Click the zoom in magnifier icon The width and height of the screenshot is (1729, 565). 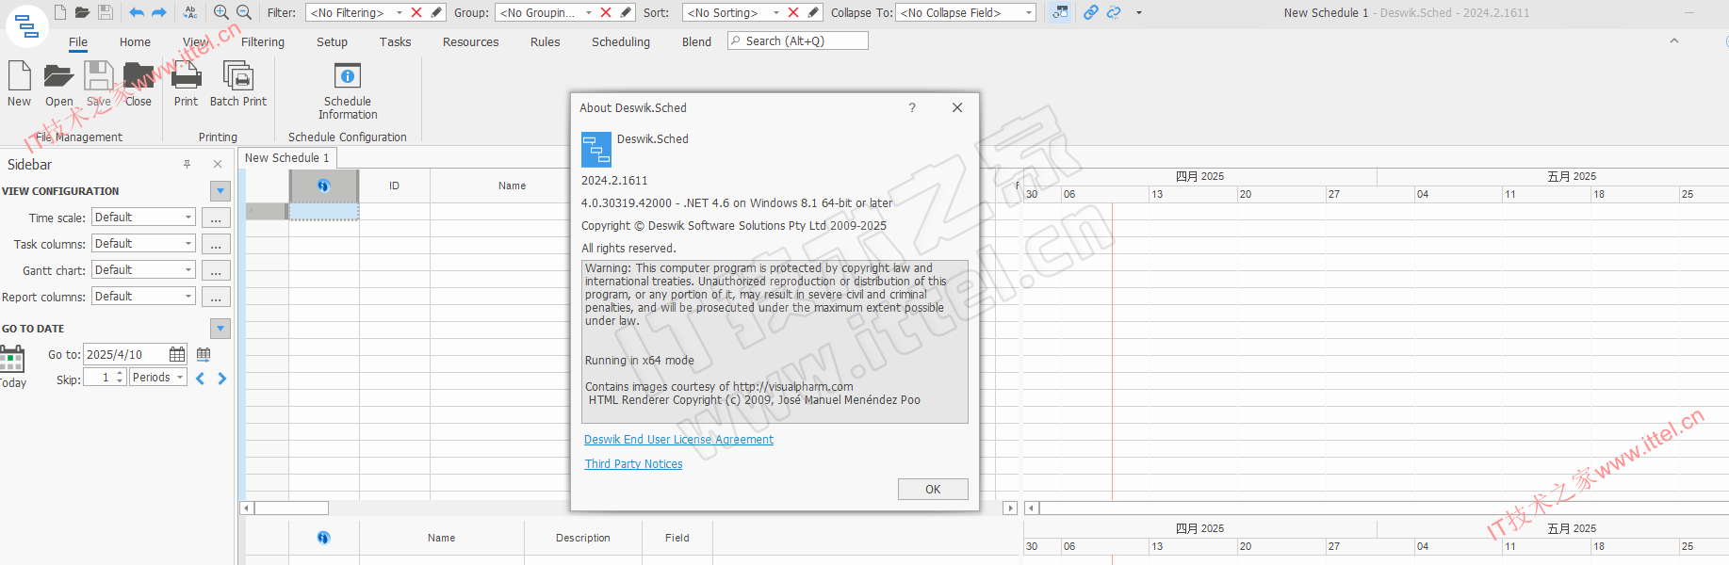[221, 12]
